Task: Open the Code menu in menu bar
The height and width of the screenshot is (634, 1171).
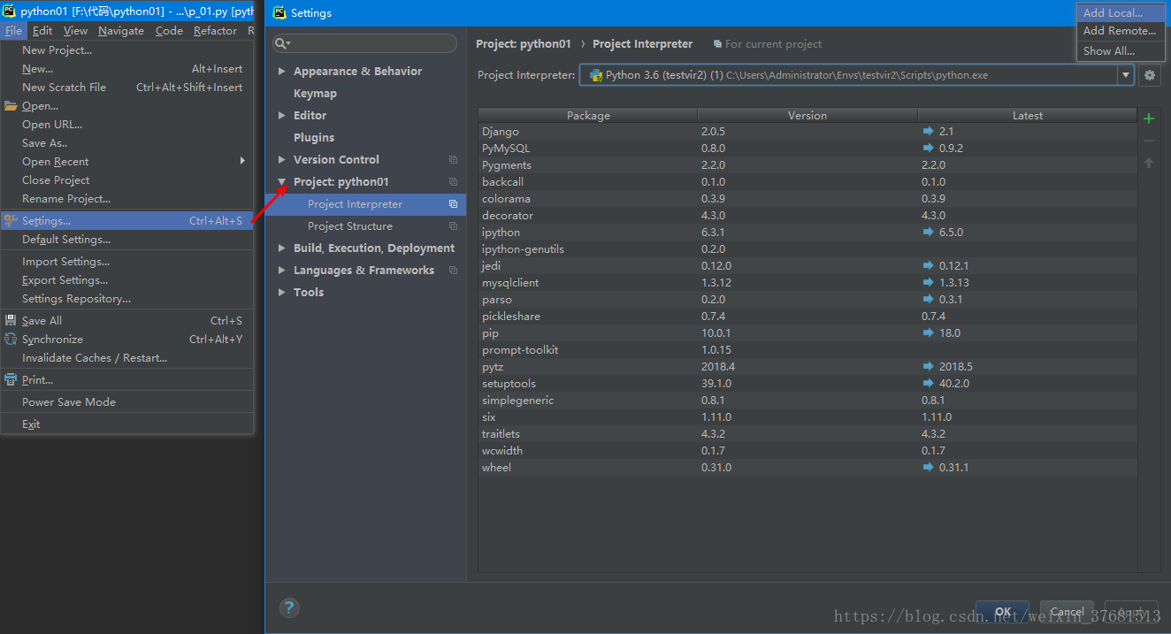Action: click(169, 31)
